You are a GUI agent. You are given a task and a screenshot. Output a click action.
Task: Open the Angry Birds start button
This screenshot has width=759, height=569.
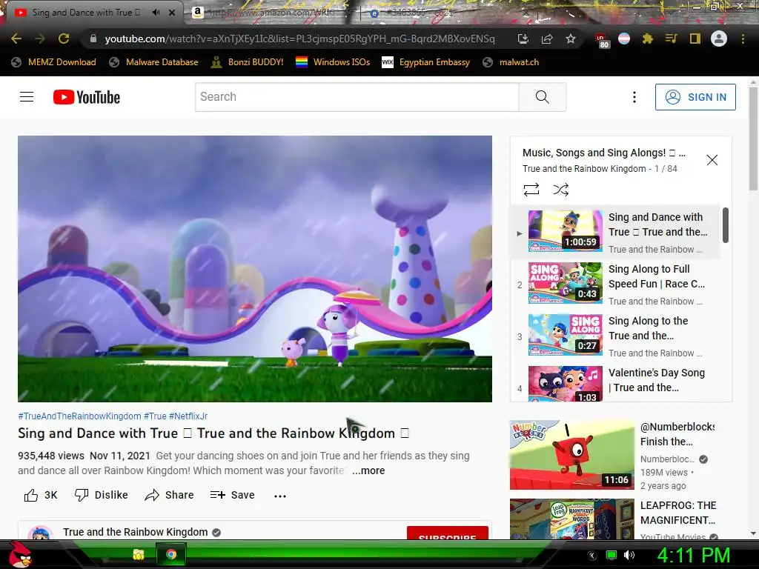[20, 554]
